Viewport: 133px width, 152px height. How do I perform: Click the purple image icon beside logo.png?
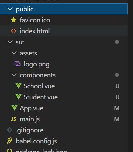(18, 64)
